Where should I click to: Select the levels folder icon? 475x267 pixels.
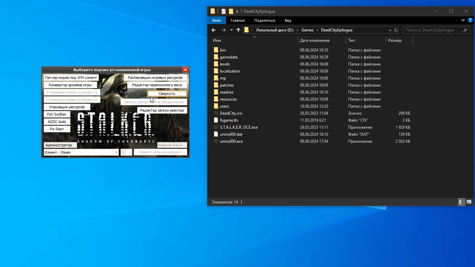click(216, 64)
